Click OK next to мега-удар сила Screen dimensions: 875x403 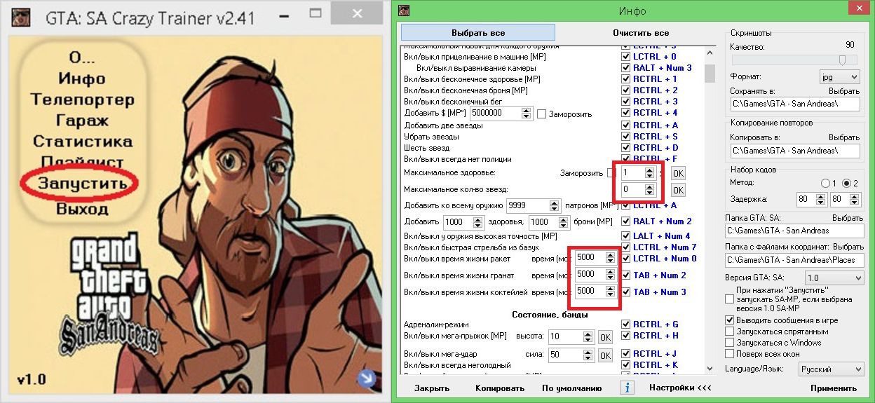(x=605, y=355)
